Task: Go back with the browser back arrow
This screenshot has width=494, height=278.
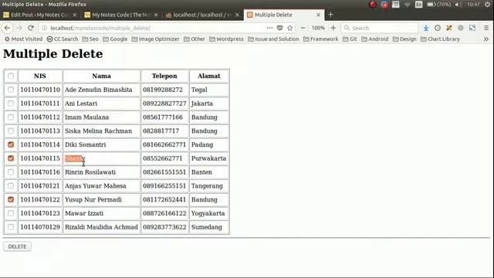Action: (7, 28)
